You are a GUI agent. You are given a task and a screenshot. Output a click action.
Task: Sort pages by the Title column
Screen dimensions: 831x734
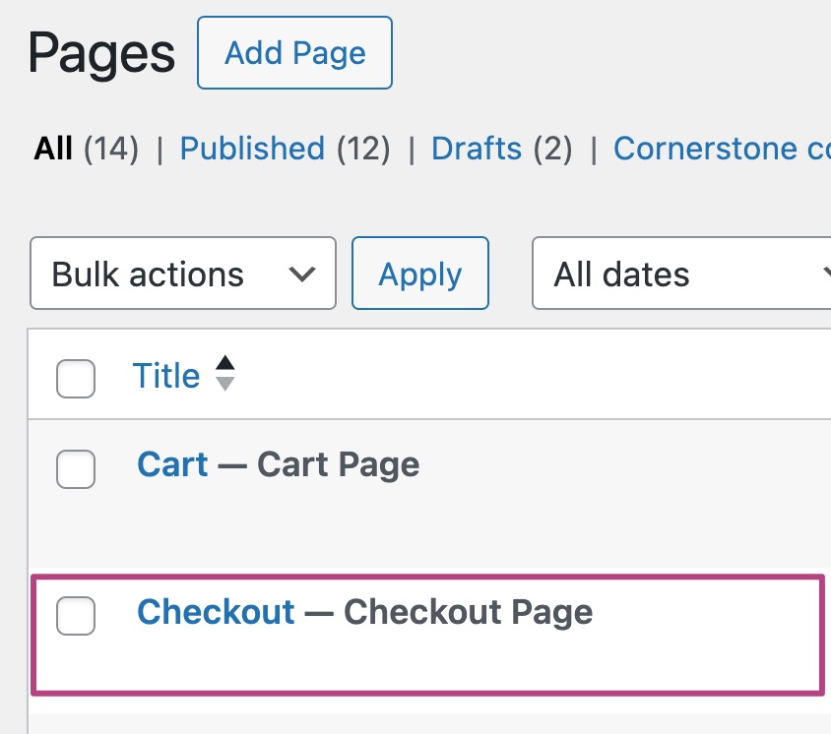(x=166, y=376)
